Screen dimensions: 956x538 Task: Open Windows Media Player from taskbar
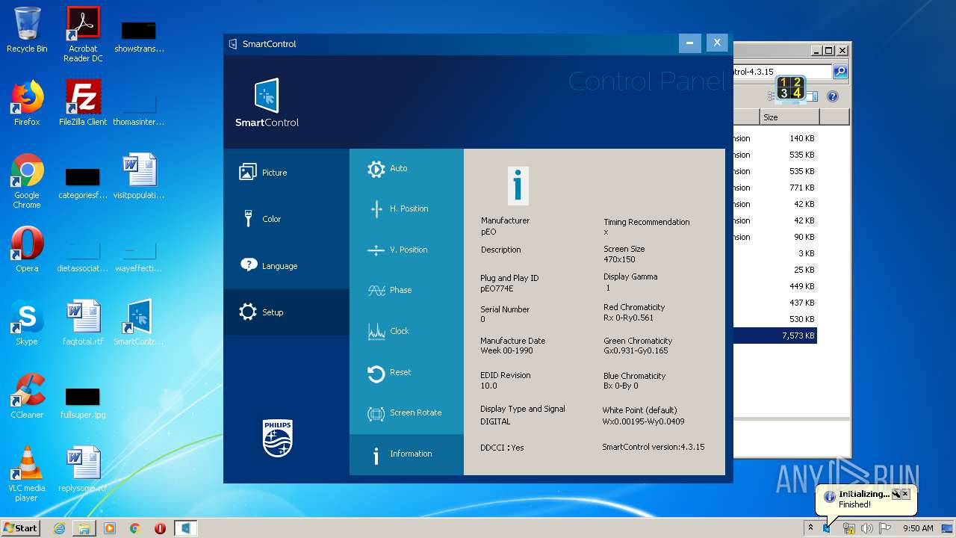[110, 528]
